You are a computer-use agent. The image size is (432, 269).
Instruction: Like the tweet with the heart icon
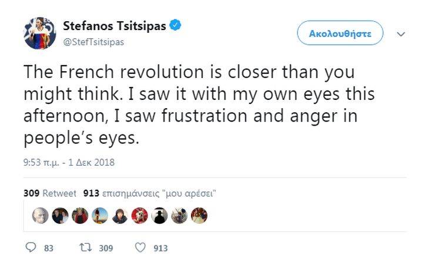[140, 248]
